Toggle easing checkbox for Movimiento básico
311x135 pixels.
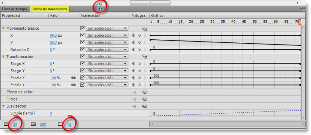pos(82,28)
